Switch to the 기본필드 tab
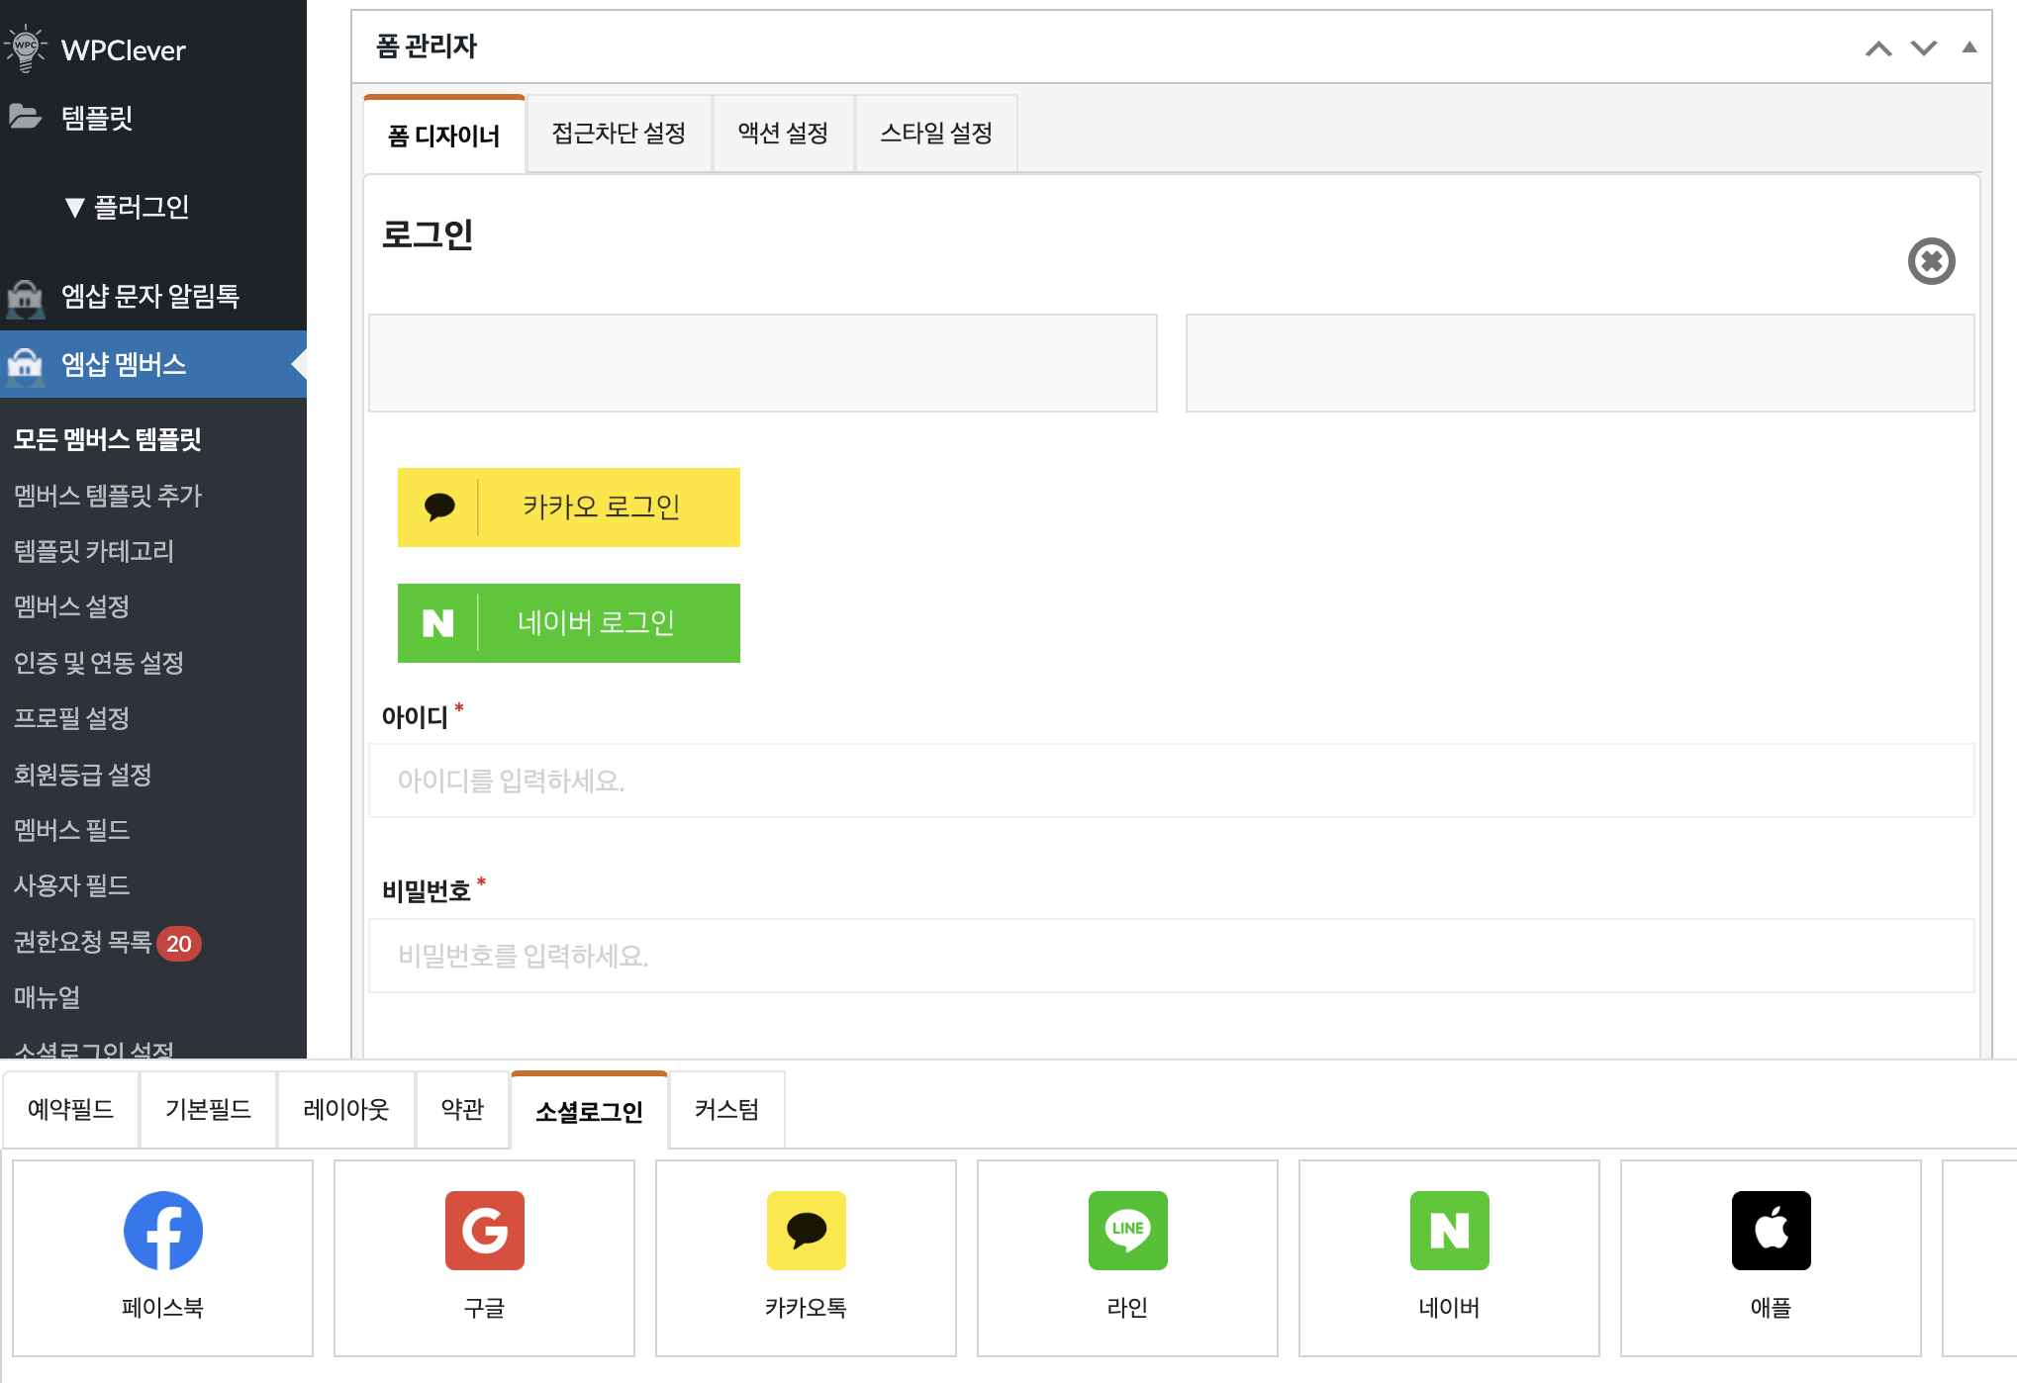The width and height of the screenshot is (2017, 1383). (x=209, y=1110)
